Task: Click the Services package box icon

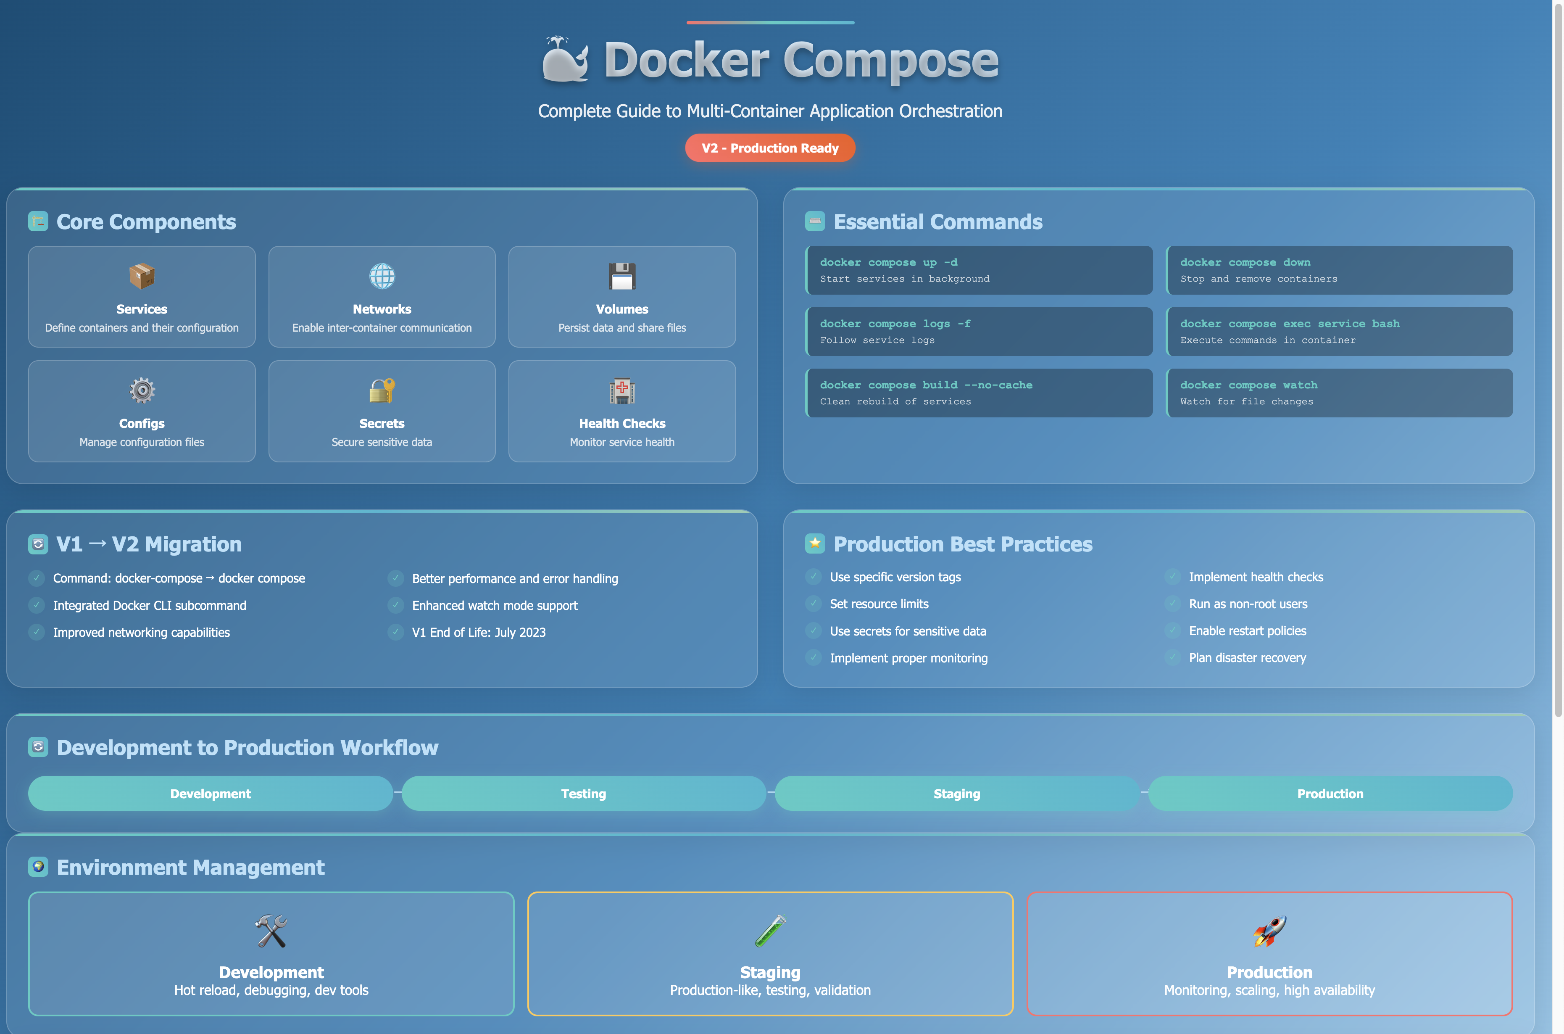Action: tap(142, 276)
